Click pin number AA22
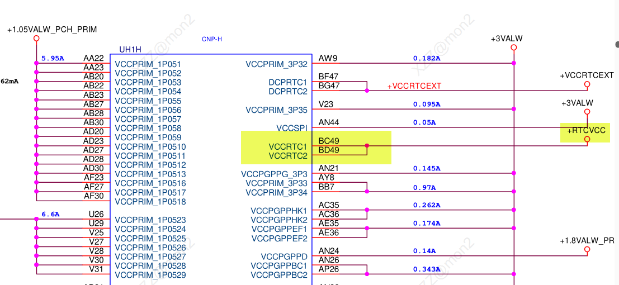 93,59
